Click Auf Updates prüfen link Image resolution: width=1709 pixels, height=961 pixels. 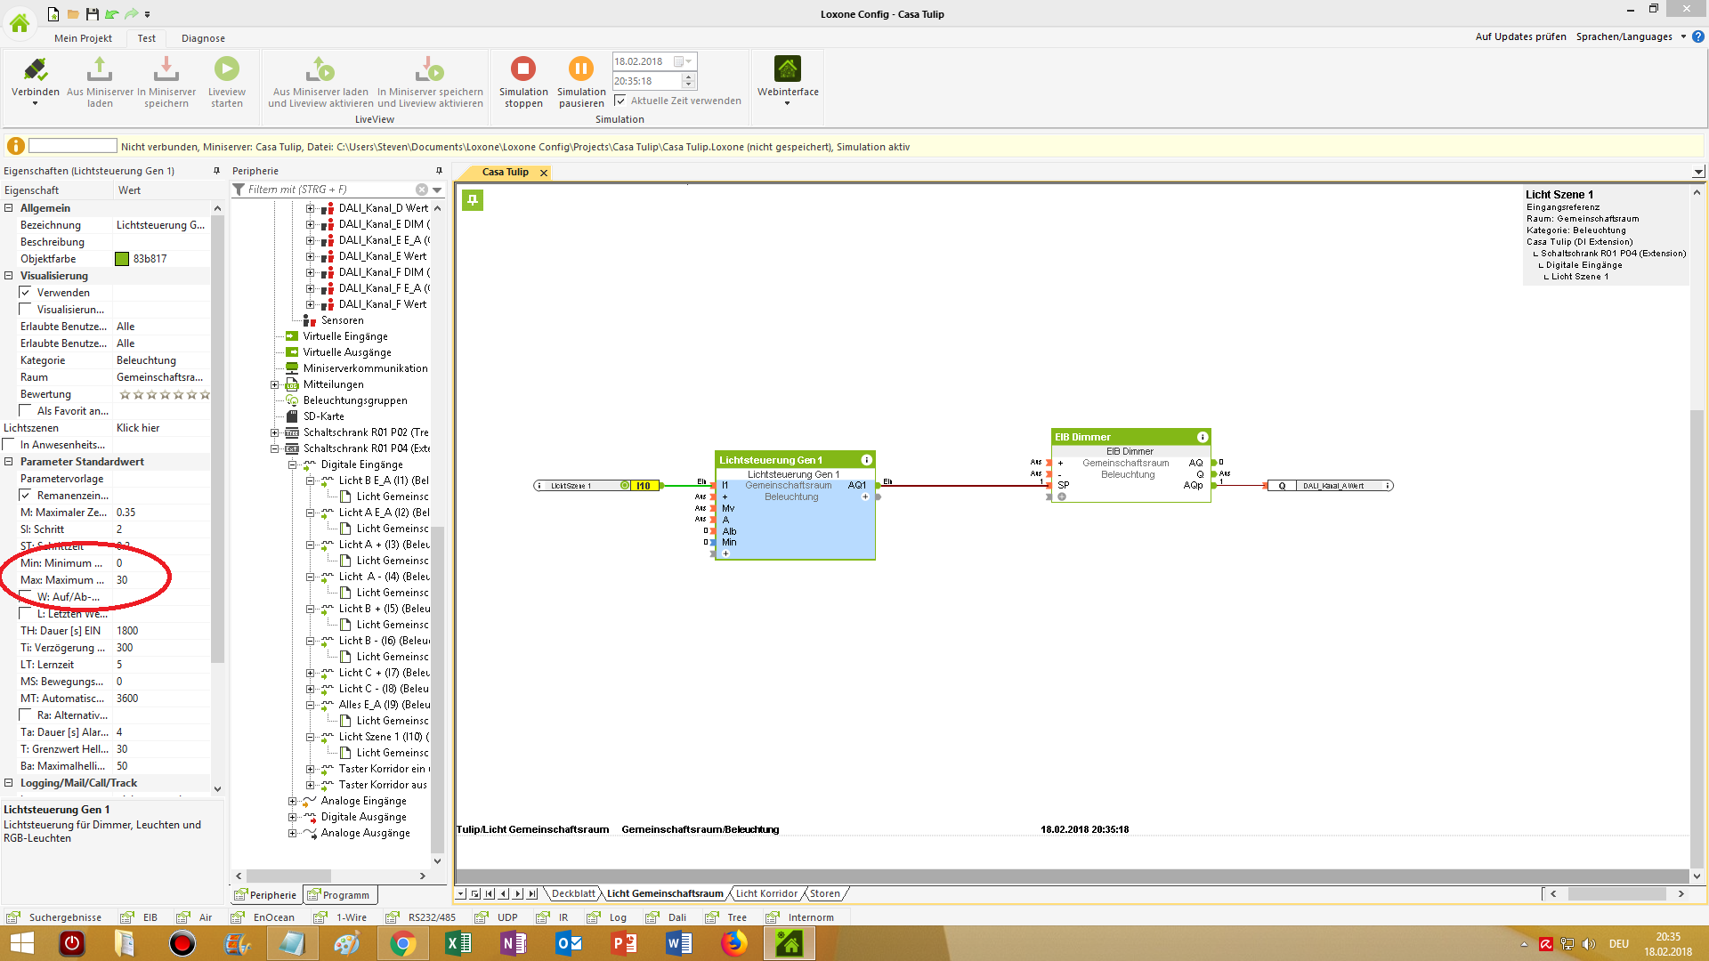coord(1520,36)
